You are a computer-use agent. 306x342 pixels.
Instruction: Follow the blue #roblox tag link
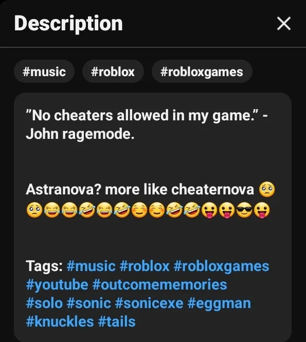tap(145, 266)
